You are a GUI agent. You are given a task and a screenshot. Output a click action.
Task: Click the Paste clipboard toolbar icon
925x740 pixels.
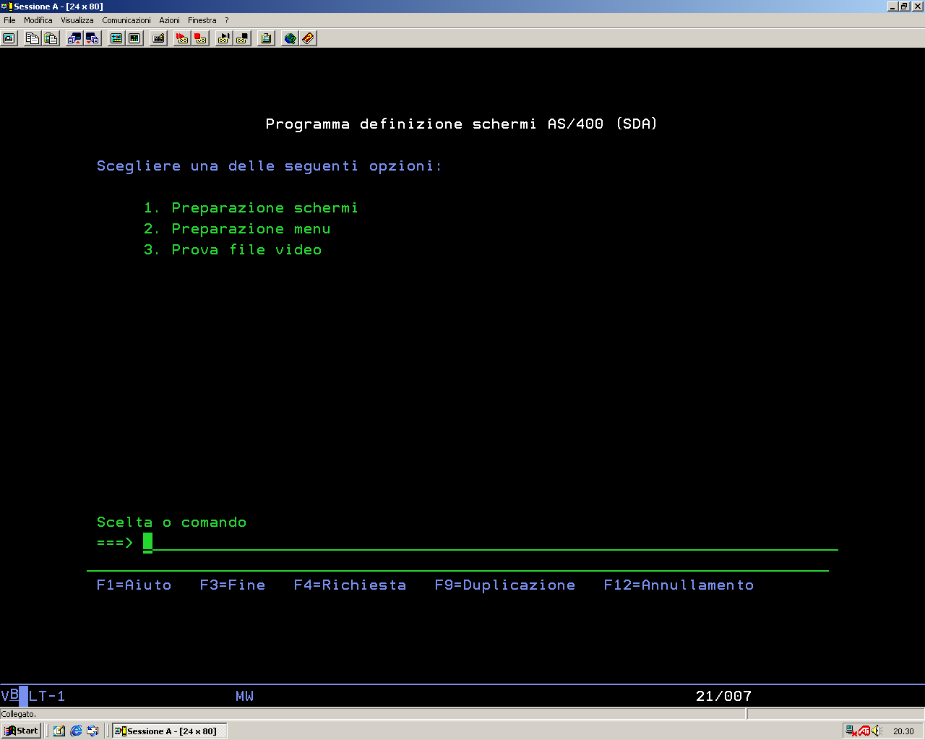point(51,38)
